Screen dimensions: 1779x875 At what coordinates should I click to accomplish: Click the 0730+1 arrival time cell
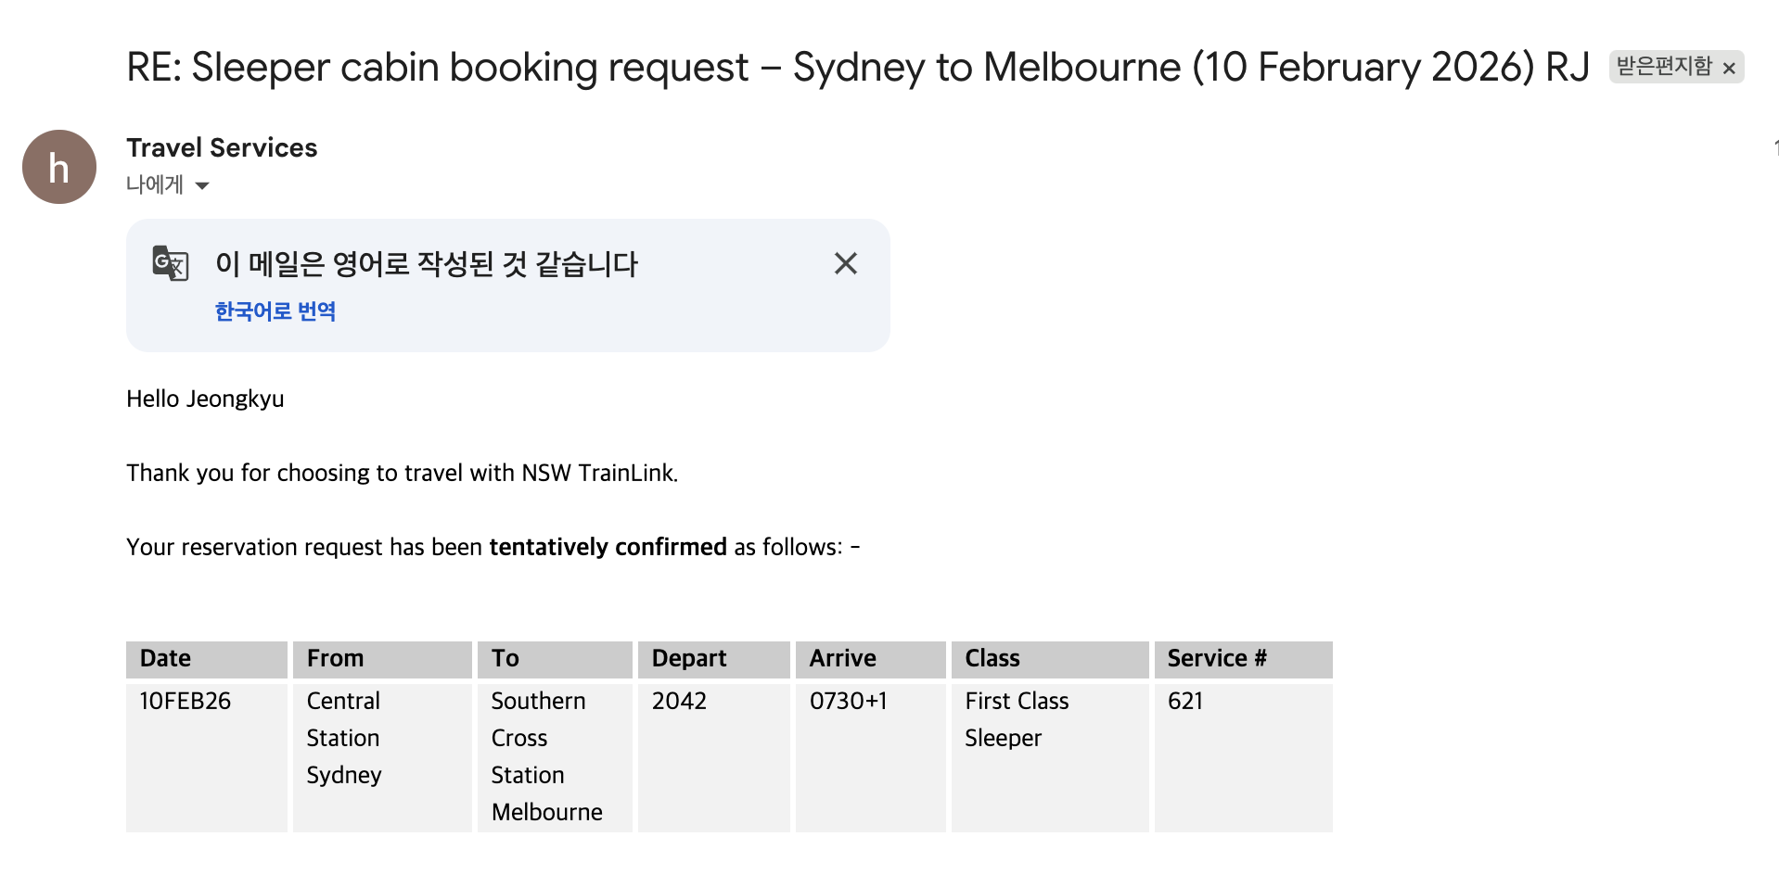(x=848, y=701)
